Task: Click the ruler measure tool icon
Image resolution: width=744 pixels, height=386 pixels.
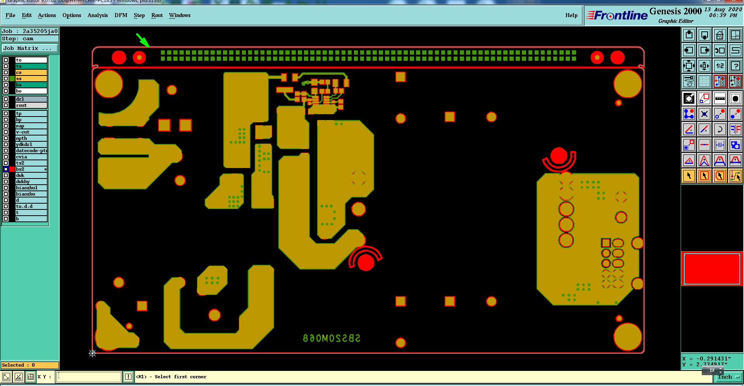Action: pos(720,98)
